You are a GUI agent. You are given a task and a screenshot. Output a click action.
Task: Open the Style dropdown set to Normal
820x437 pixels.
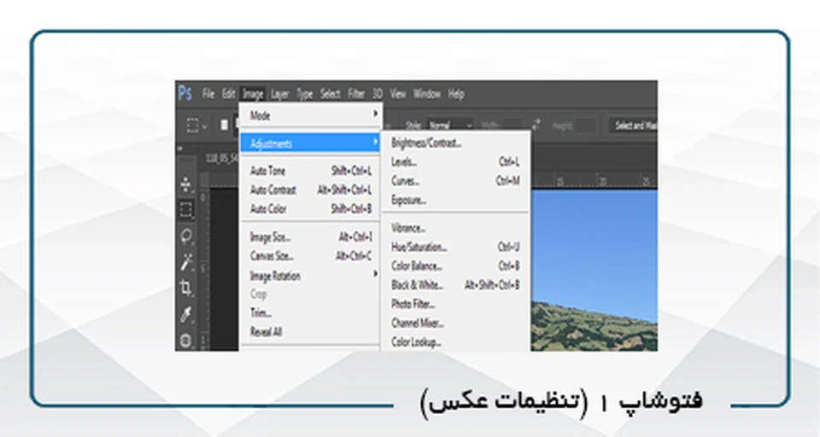[449, 125]
